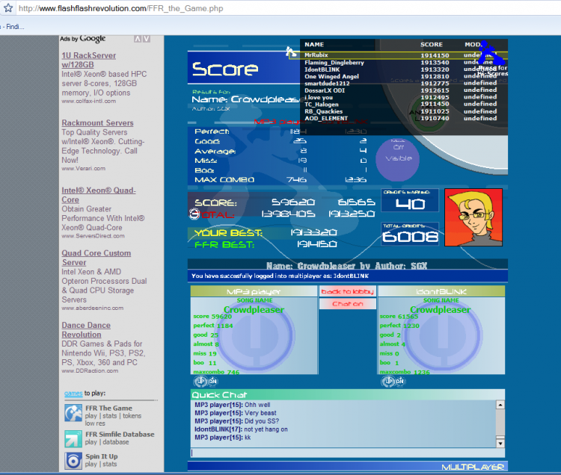Open 'low res' under FFR The Game

click(95, 423)
